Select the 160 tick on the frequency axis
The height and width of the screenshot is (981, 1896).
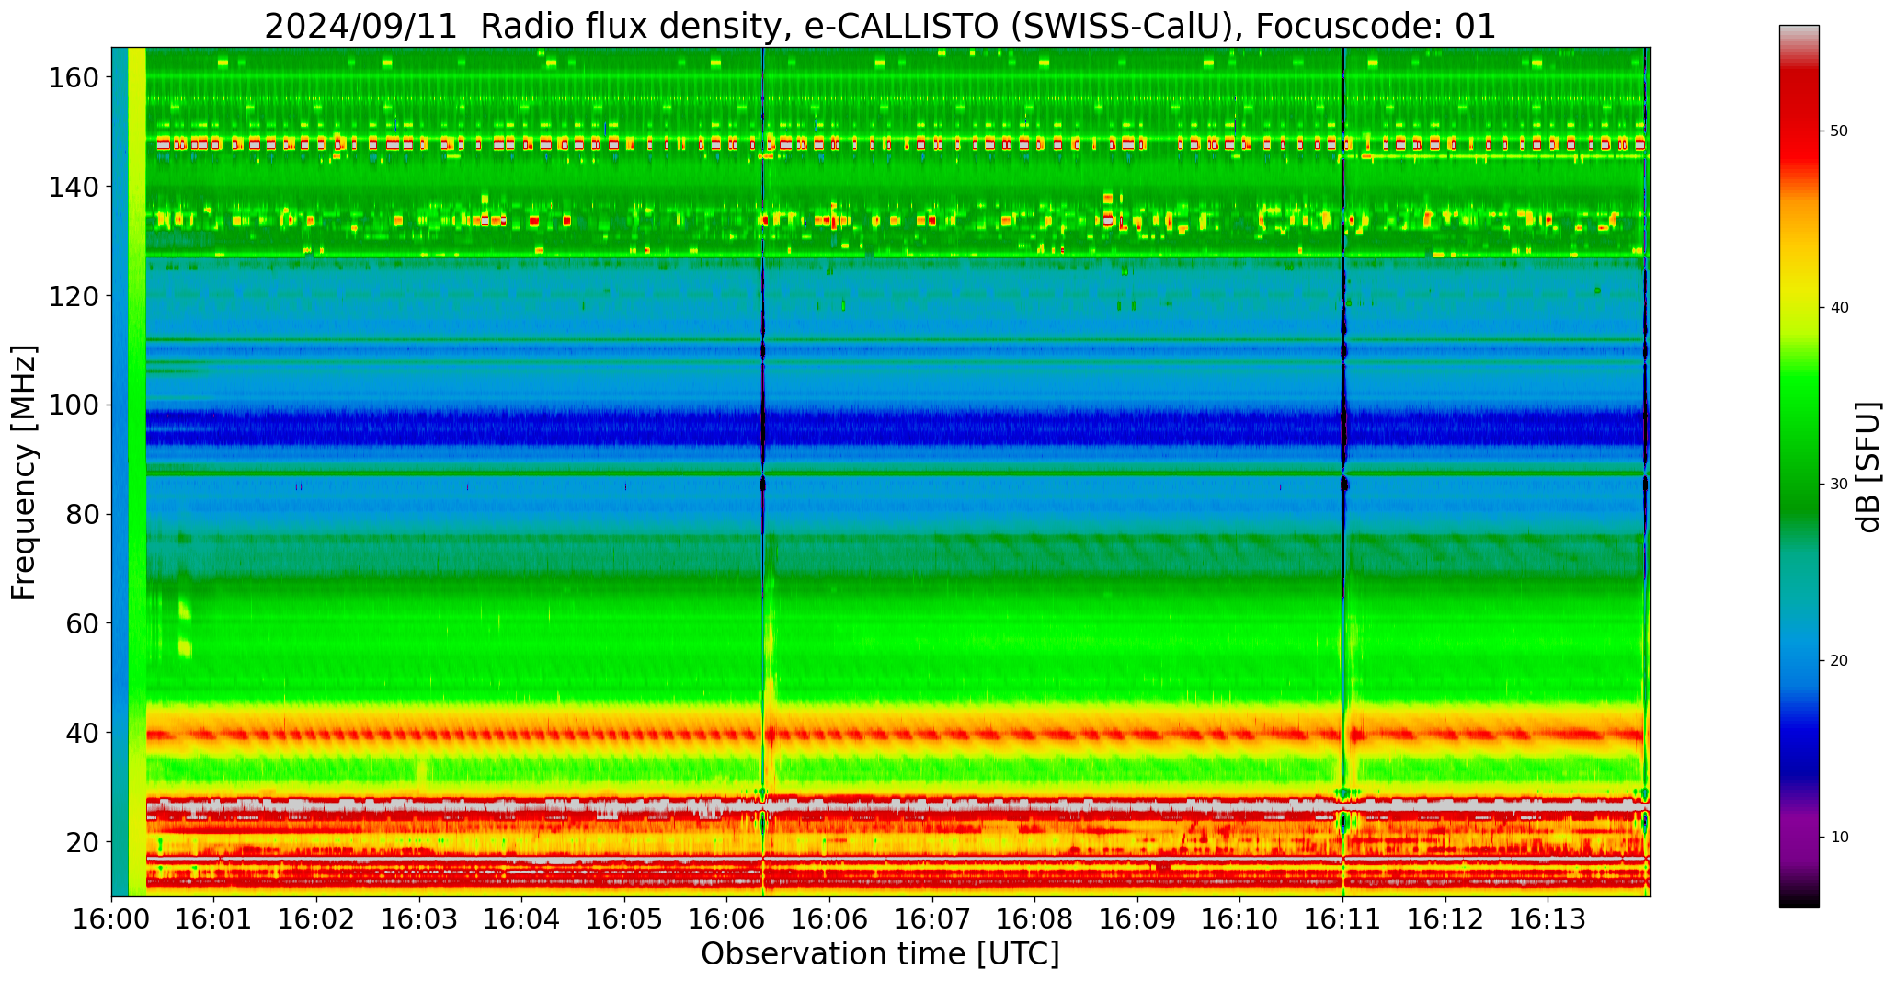coord(73,77)
